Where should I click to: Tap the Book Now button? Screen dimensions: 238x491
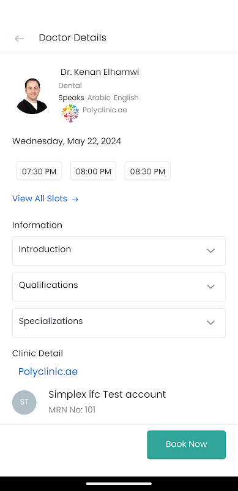(x=187, y=444)
